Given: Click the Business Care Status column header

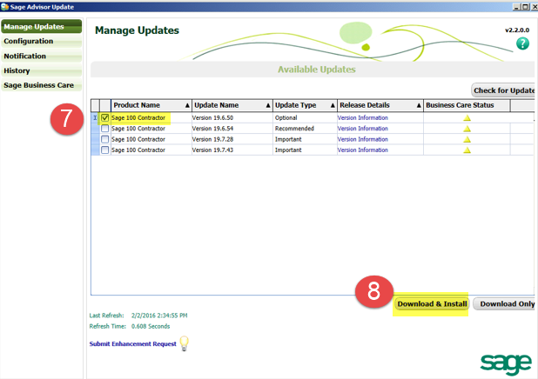Looking at the screenshot, I should pos(467,105).
